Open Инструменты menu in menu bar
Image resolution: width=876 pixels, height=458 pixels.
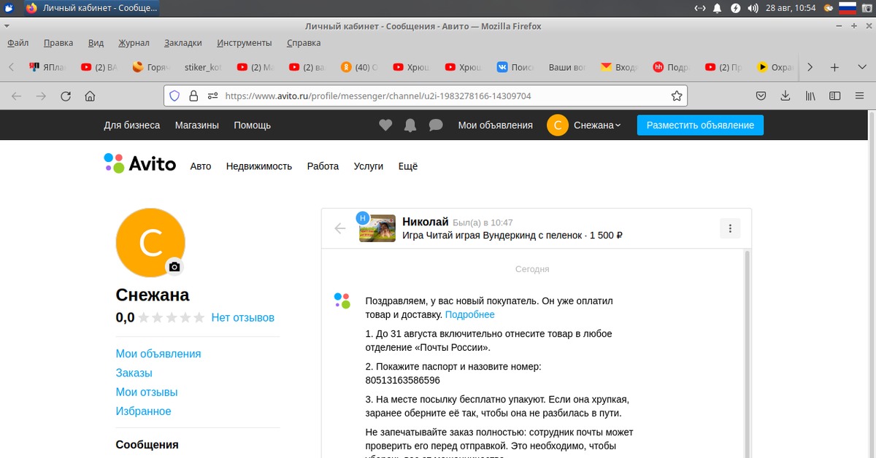(244, 43)
